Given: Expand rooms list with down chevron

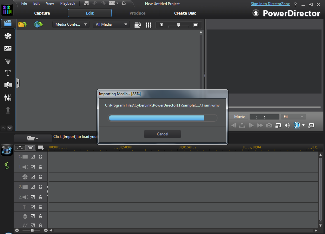Looking at the screenshot, I should click(x=10, y=128).
